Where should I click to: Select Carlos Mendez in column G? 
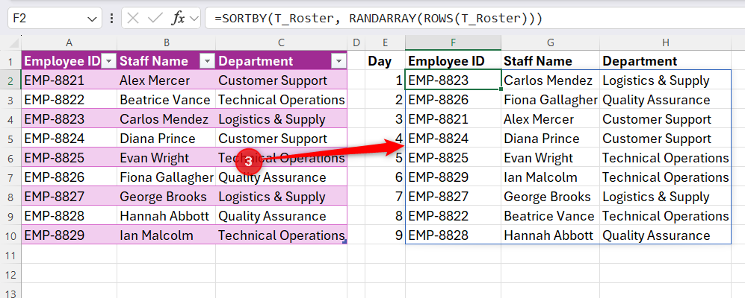click(550, 80)
